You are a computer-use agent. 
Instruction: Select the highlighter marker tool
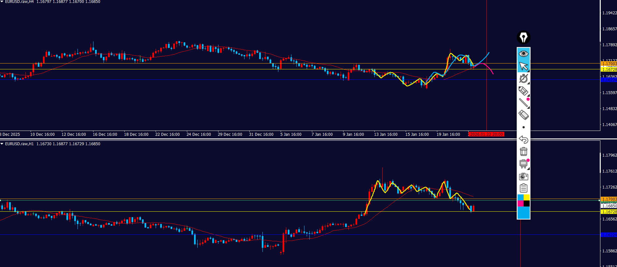point(523,91)
